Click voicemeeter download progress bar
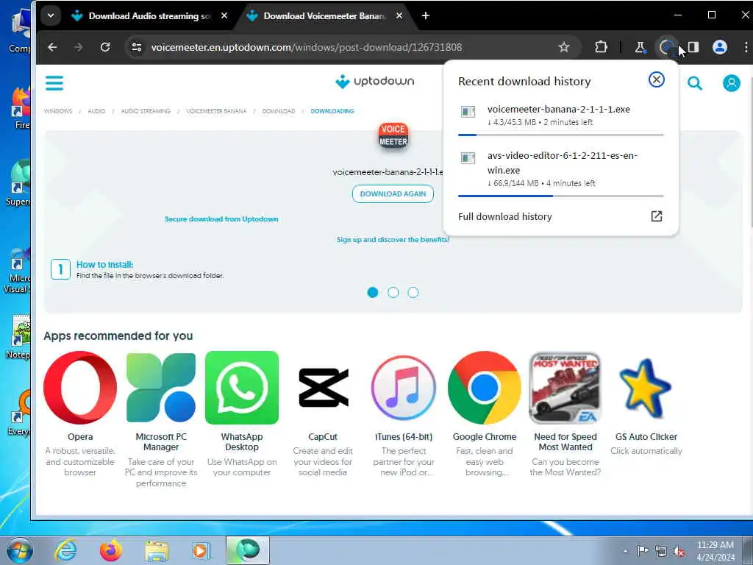Screen dimensions: 753x565 click(x=561, y=135)
